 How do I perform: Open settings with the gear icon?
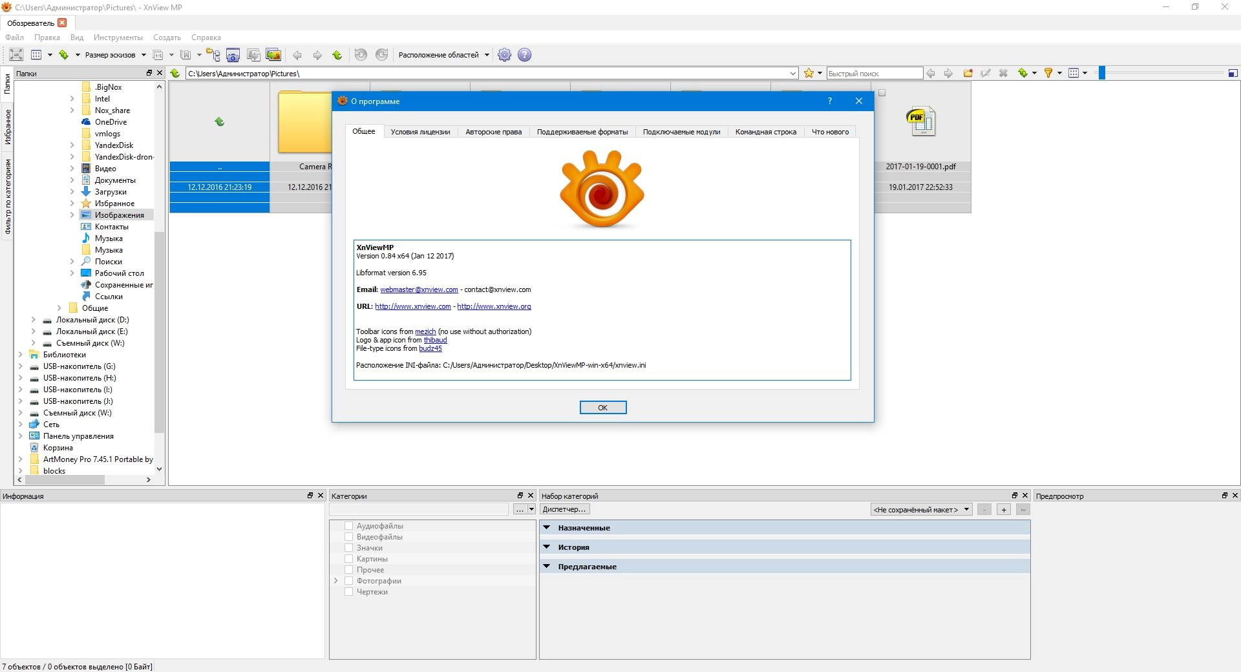point(505,55)
